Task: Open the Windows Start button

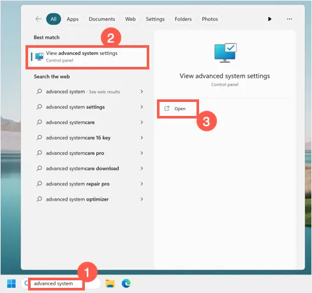Action: pyautogui.click(x=11, y=283)
